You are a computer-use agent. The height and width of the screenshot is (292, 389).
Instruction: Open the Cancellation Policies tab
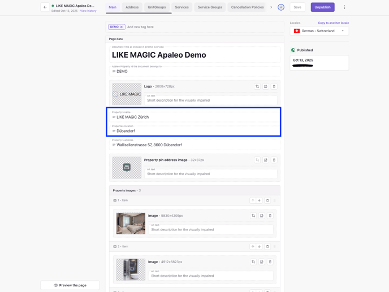click(x=247, y=7)
